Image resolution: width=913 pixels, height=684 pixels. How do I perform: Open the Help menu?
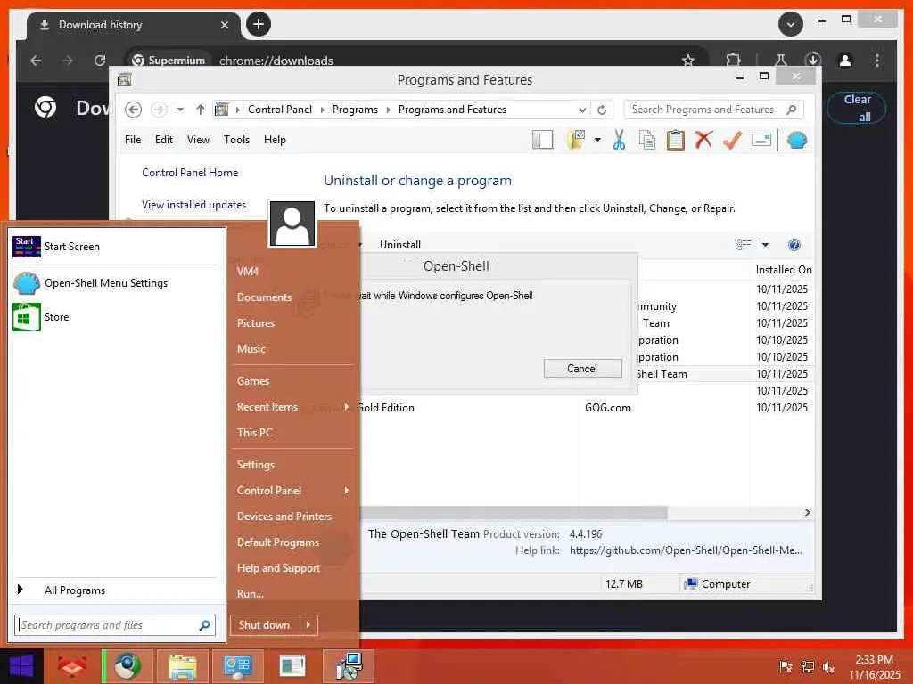pyautogui.click(x=275, y=140)
